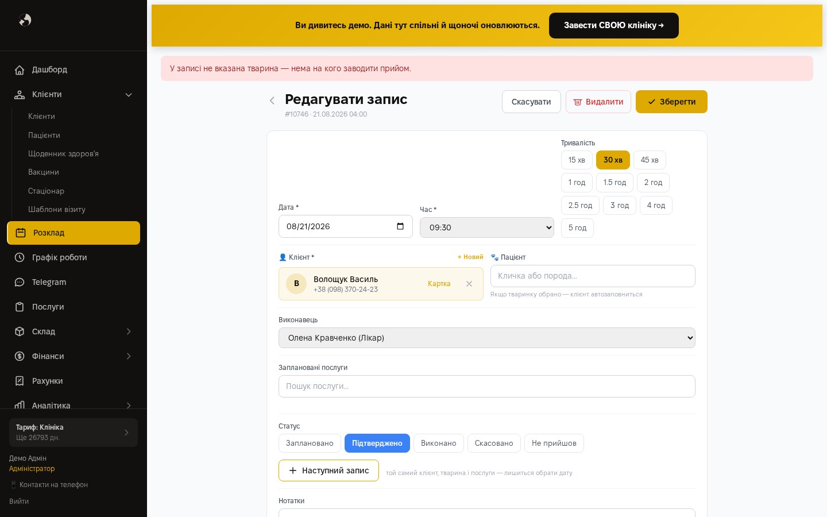Screen dimensions: 827x517
Task: Click Вийти to log out
Action: pyautogui.click(x=19, y=501)
